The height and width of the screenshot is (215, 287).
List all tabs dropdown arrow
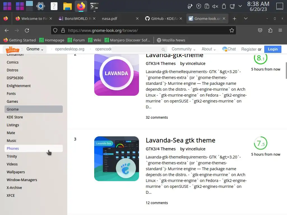[246, 18]
